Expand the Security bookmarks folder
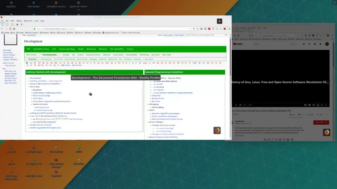The image size is (337, 189). (x=61, y=33)
